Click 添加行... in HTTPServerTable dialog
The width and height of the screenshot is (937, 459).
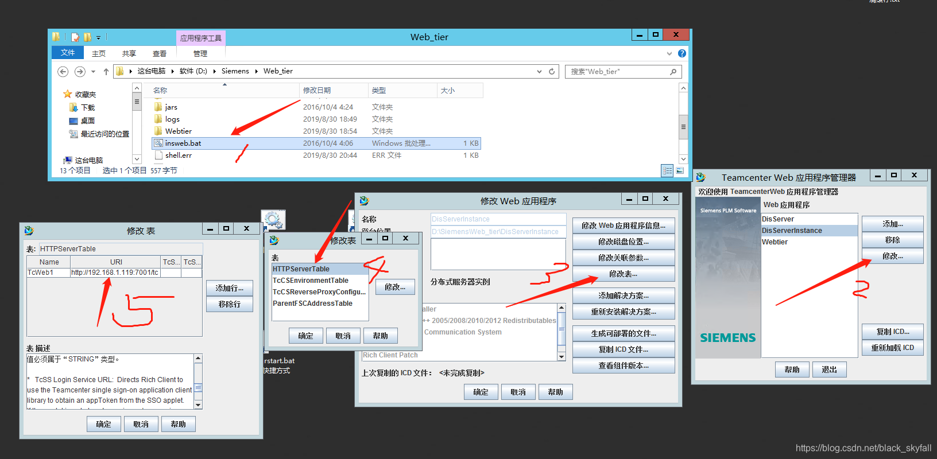coord(230,288)
